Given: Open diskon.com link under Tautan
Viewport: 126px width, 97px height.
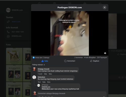Looking at the screenshot, I should tap(16, 22).
